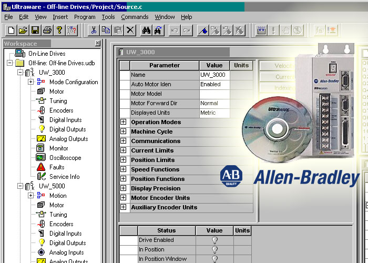This screenshot has width=368, height=263.
Task: Click the Copy toolbar icon
Action: (106, 31)
